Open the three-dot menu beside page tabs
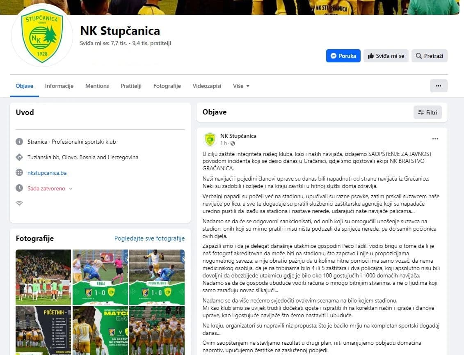Image resolution: width=464 pixels, height=355 pixels. click(x=439, y=86)
